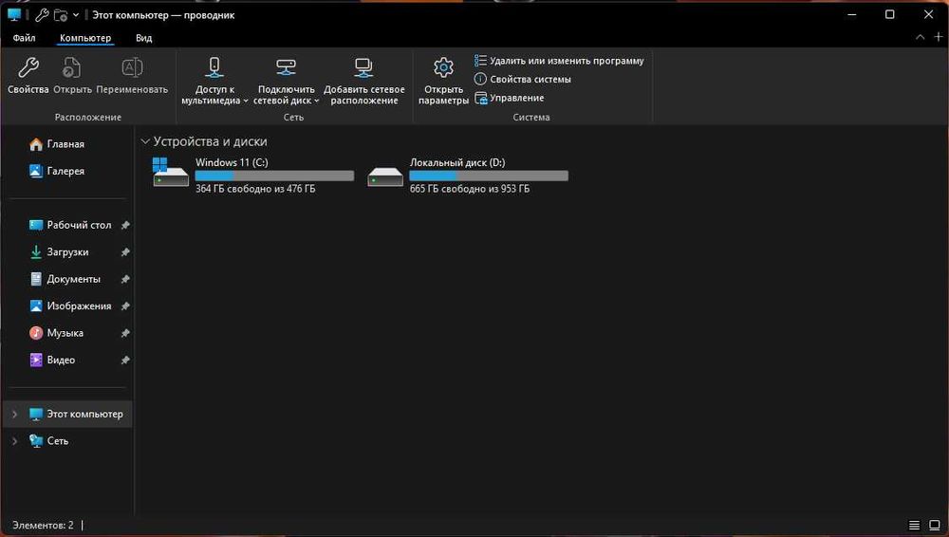
Task: Click the Uninstall or change program icon
Action: 480,61
